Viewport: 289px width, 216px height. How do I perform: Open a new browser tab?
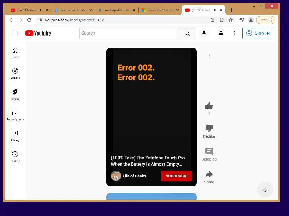tap(232, 10)
